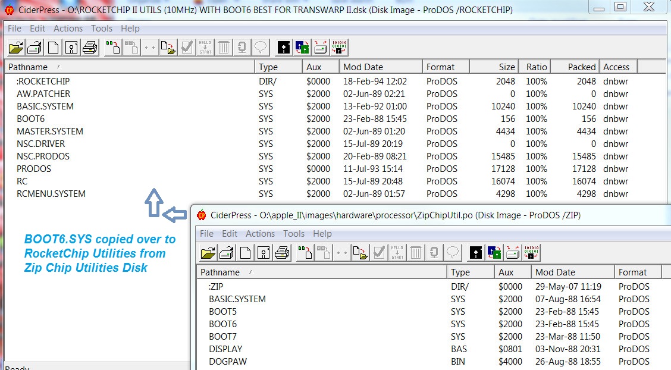Screen dimensions: 671x370
Task: Click Open archive folder icon in ZIP window
Action: (x=208, y=252)
